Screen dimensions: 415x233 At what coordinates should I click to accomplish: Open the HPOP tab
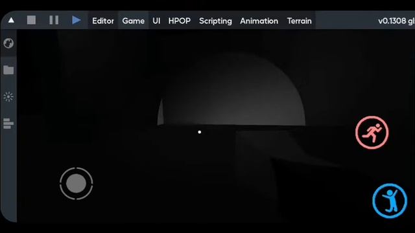click(x=180, y=21)
